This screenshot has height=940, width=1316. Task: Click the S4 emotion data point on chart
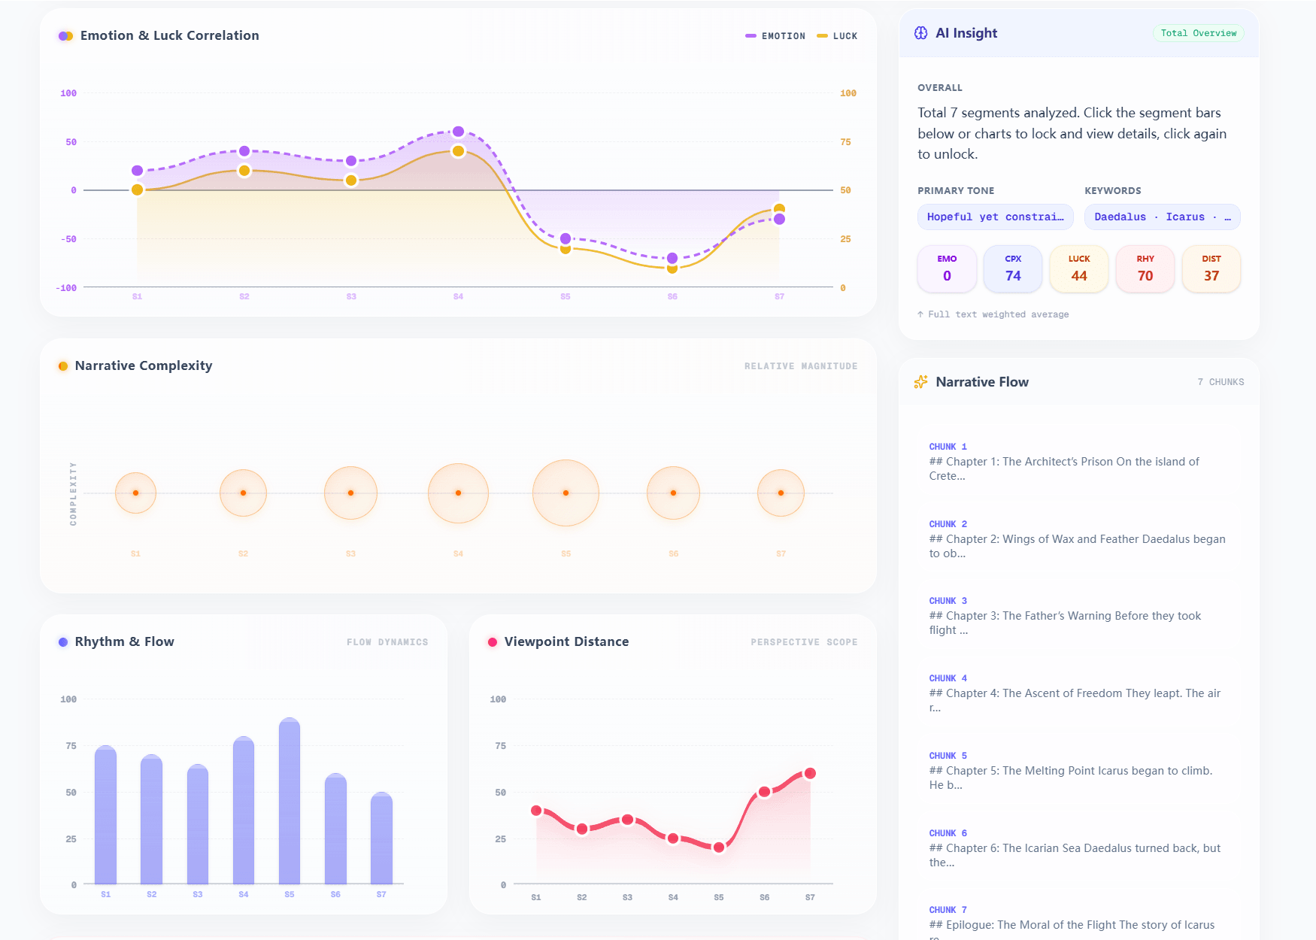click(x=458, y=132)
